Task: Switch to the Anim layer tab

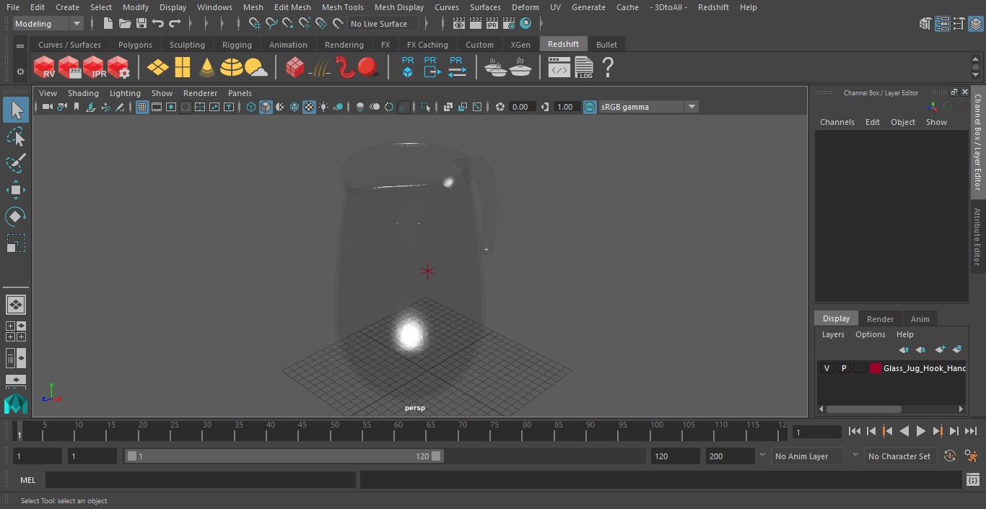Action: click(x=920, y=318)
